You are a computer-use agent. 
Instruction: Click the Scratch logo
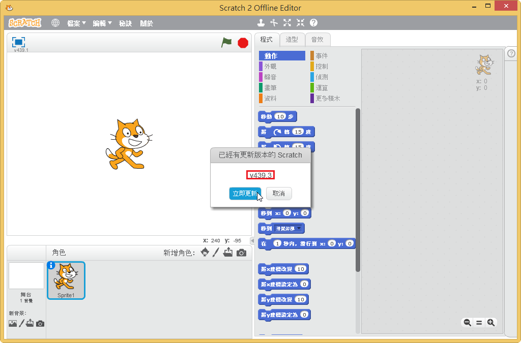click(25, 22)
